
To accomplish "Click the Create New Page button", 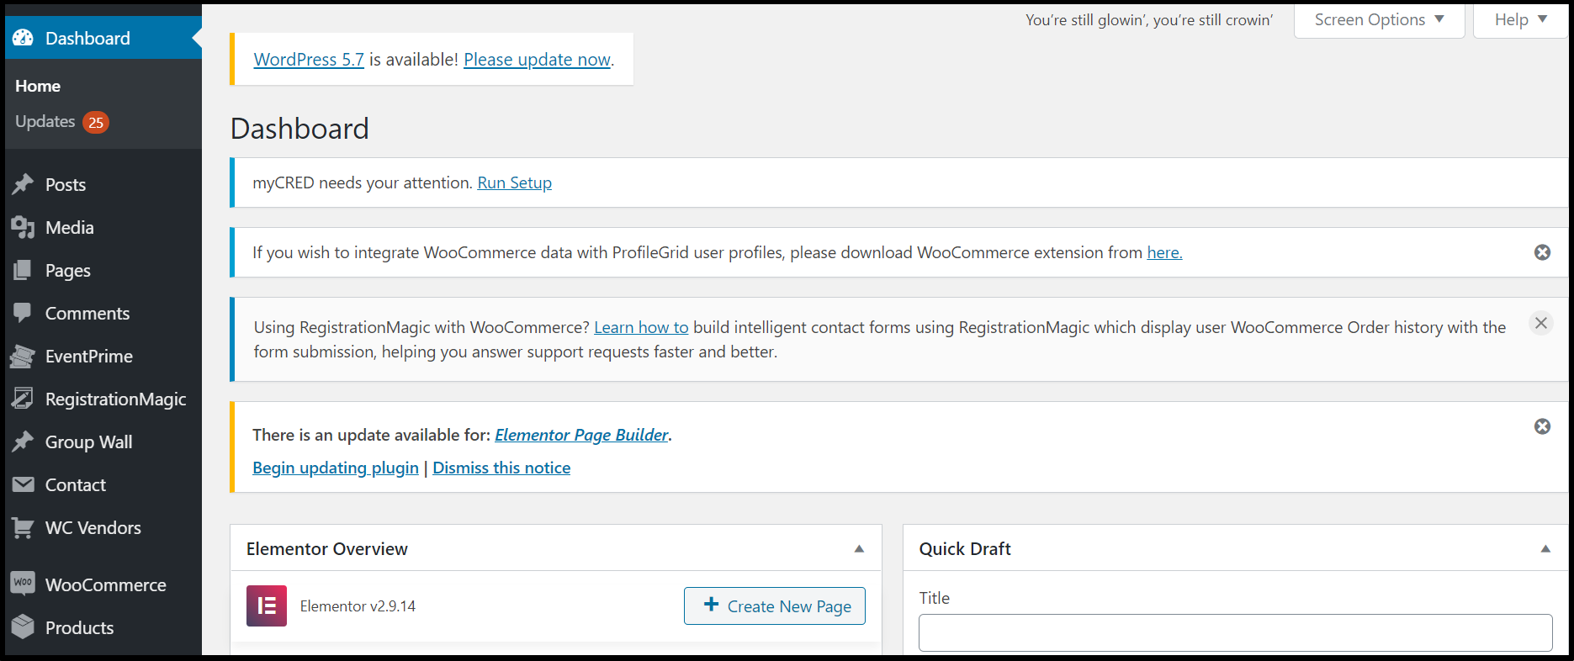I will [x=774, y=605].
